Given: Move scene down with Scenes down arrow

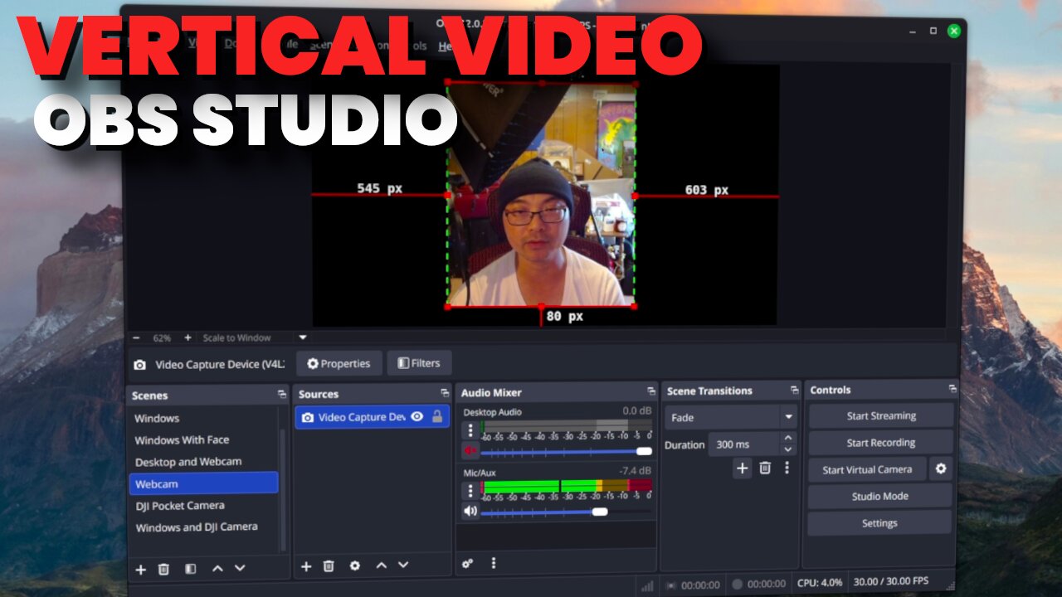Looking at the screenshot, I should click(x=240, y=568).
